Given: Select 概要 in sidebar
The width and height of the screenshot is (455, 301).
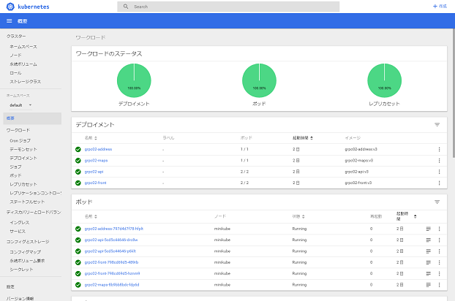Looking at the screenshot, I should point(32,118).
